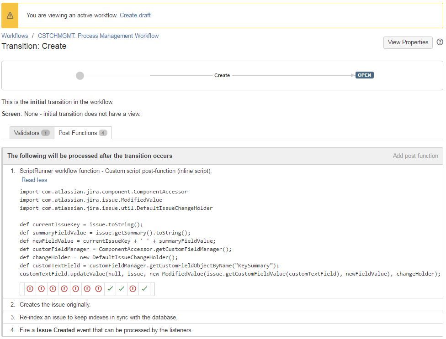Click the 'customTextField.updateValue' code line

coord(230,274)
